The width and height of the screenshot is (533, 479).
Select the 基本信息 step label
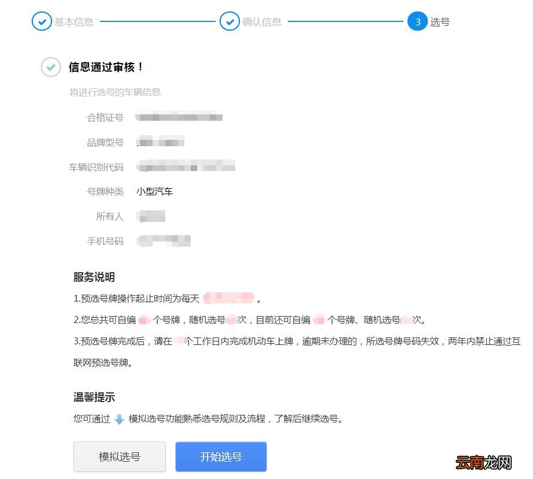pyautogui.click(x=74, y=22)
